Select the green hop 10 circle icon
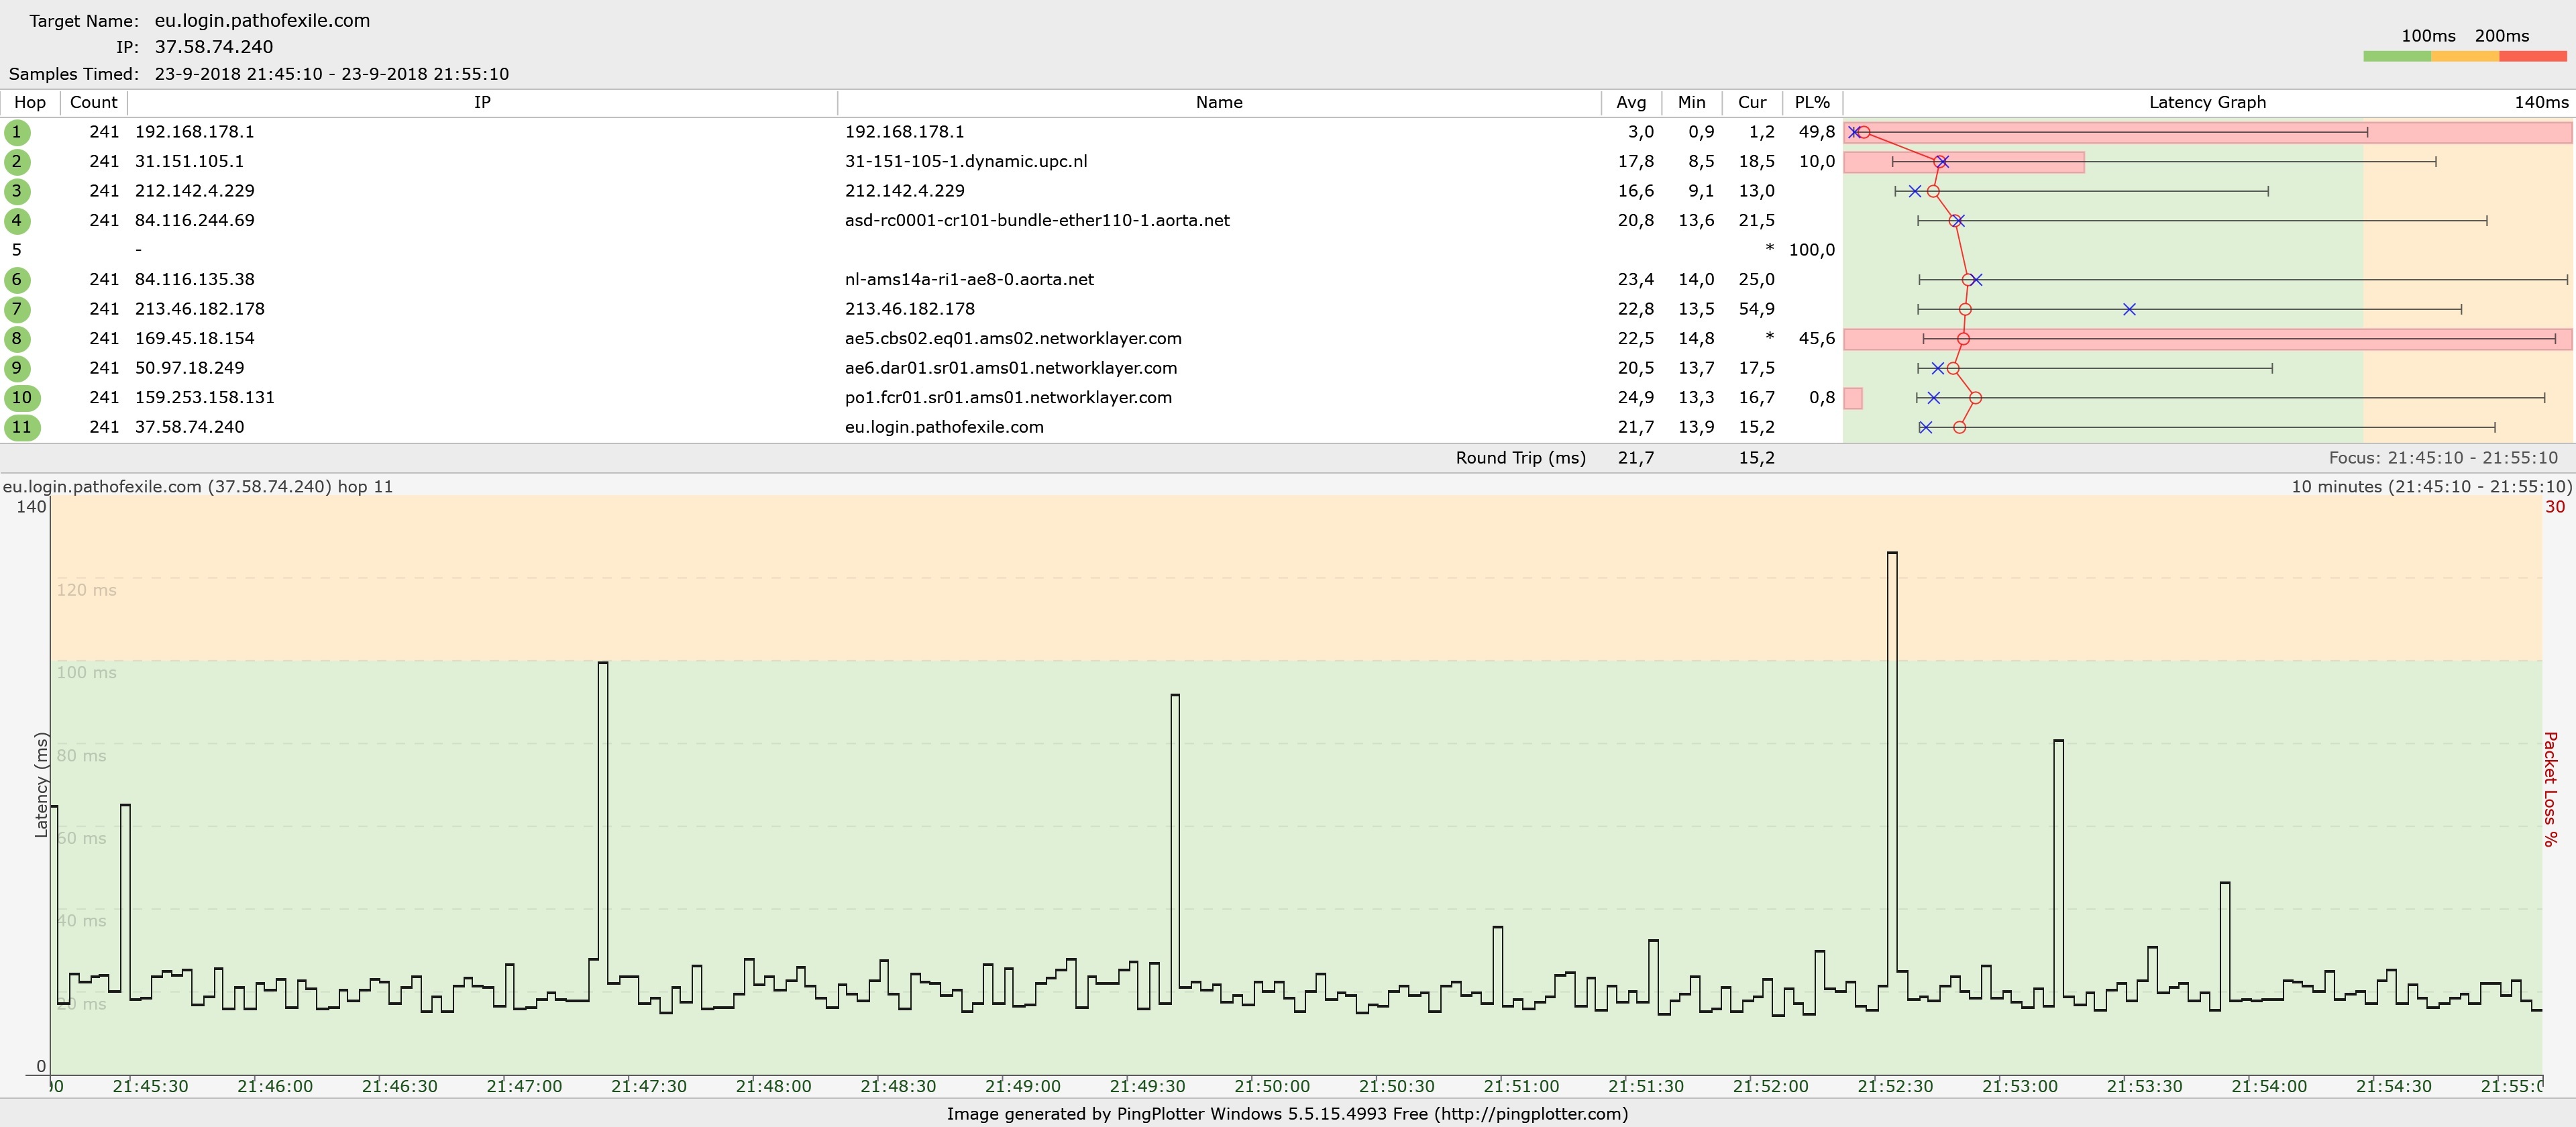Image resolution: width=2576 pixels, height=1127 pixels. (x=21, y=398)
